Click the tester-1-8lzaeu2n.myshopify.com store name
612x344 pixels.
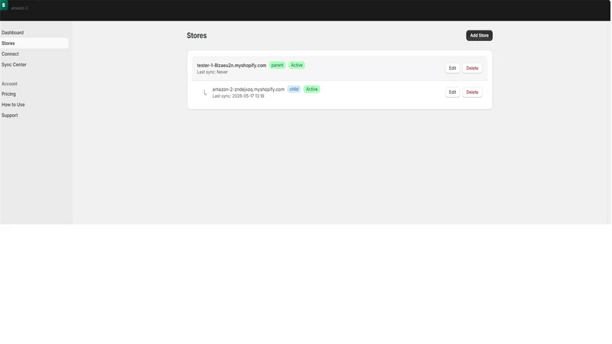point(232,66)
